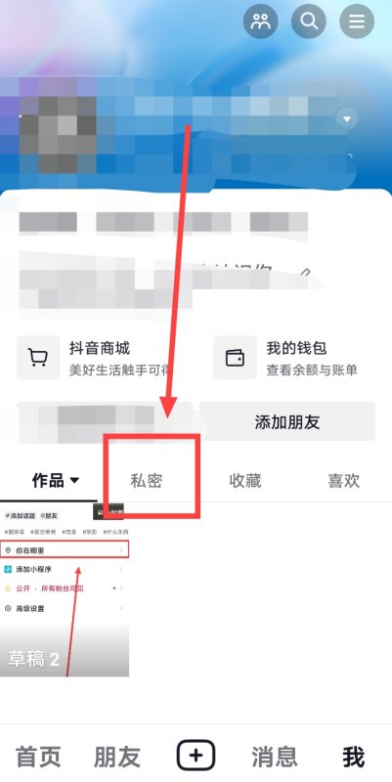Select 我 in bottom bar
The image size is (392, 782).
353,757
